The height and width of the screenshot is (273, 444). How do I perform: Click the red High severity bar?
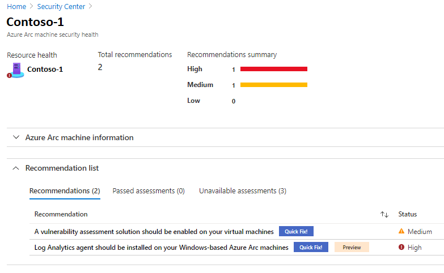(x=274, y=69)
